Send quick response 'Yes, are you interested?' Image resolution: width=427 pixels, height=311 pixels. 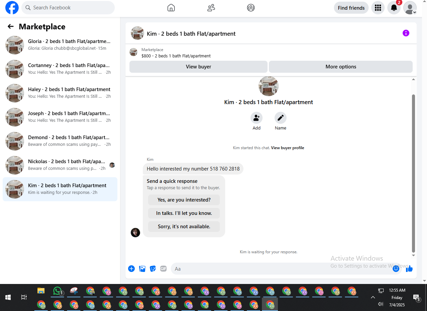(x=184, y=200)
